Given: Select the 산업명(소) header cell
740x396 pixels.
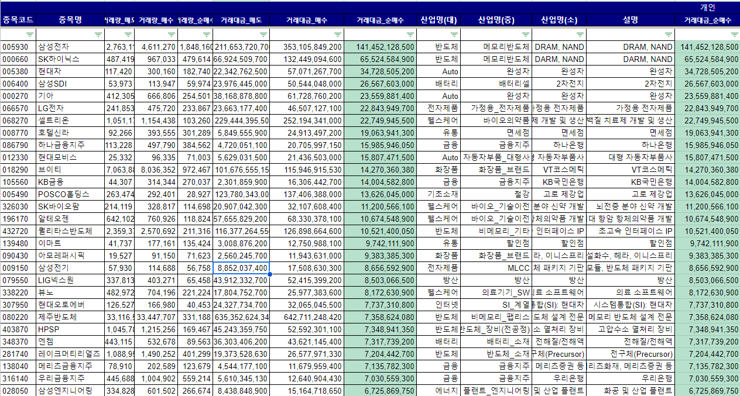Looking at the screenshot, I should coord(560,20).
